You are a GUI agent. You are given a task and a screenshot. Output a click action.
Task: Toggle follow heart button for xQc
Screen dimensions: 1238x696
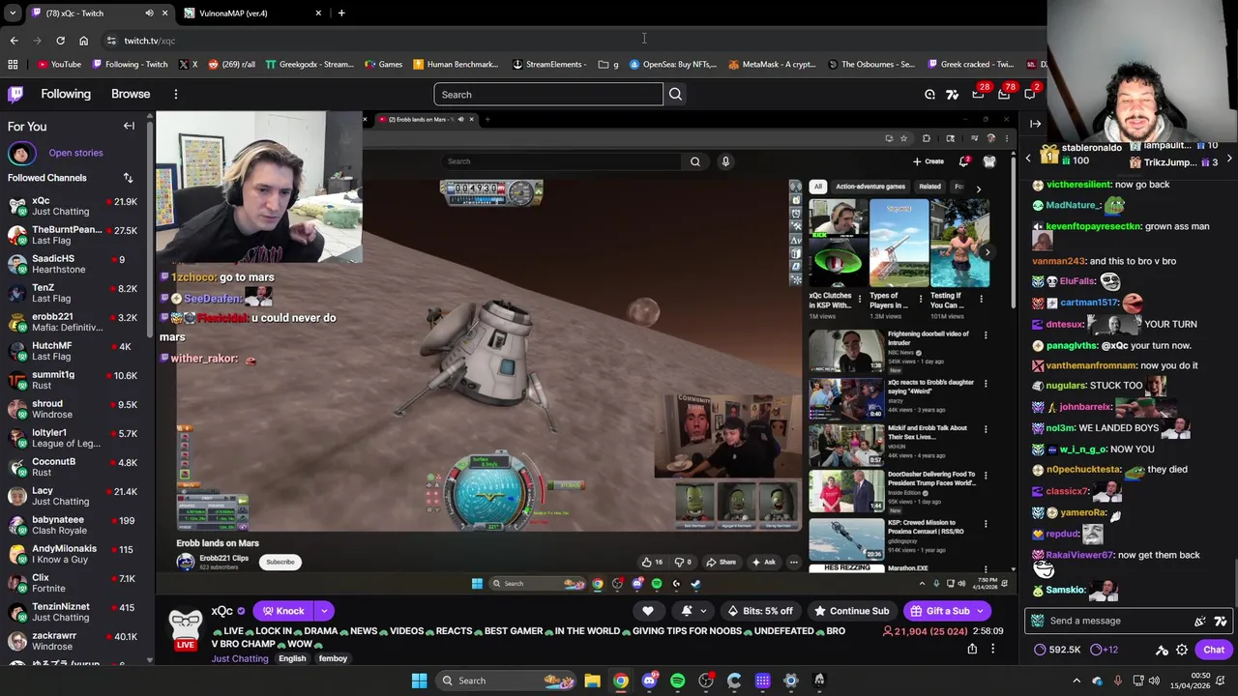[x=648, y=611]
